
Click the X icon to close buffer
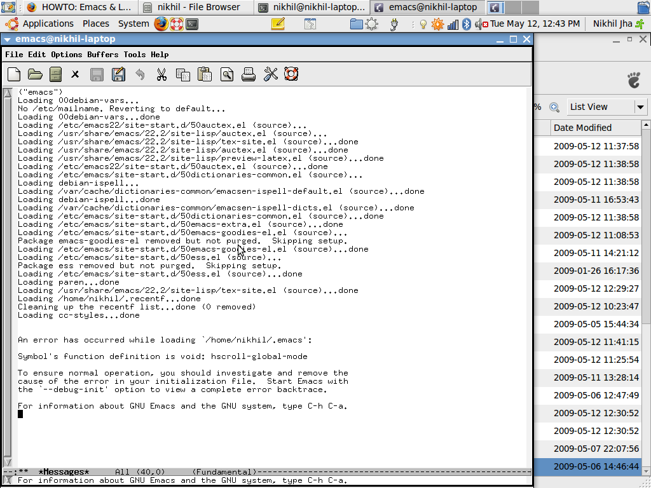pos(75,74)
